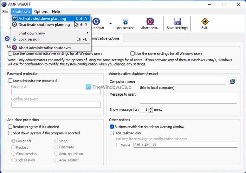This screenshot has height=173, width=246.
Task: Select the Power off radio button
Action: click(13, 141)
